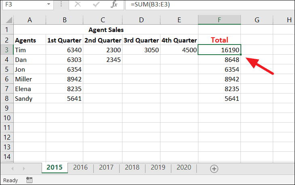This screenshot has width=295, height=185.
Task: Select row 14 header
Action: pyautogui.click(x=7, y=157)
